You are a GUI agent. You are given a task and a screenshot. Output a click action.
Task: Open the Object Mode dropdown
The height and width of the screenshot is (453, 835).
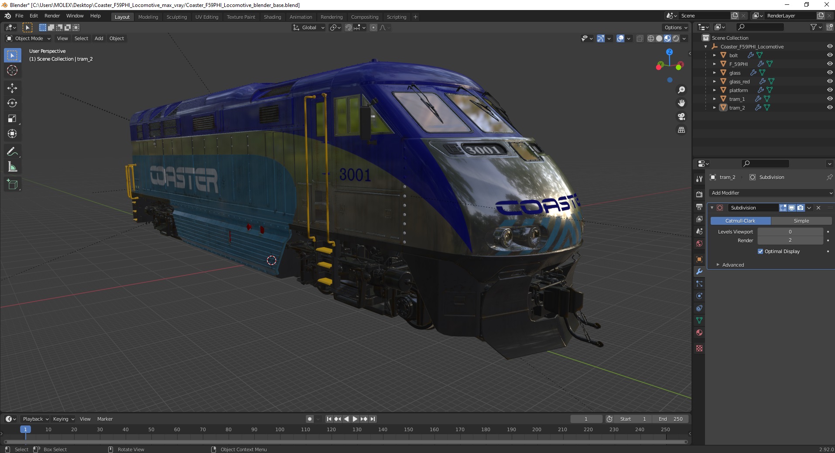pyautogui.click(x=28, y=38)
